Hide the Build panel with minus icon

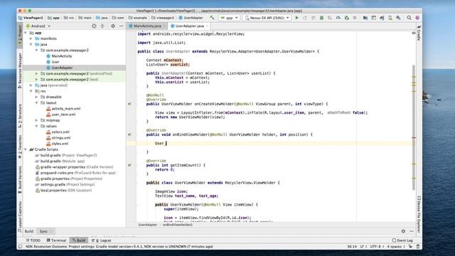point(412,231)
